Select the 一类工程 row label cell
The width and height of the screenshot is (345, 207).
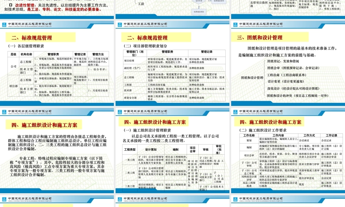(x=130, y=160)
